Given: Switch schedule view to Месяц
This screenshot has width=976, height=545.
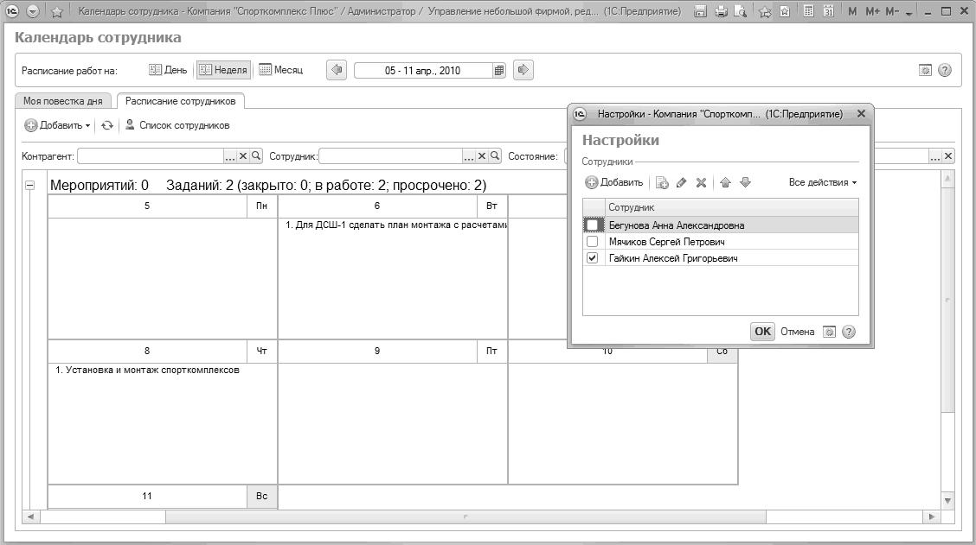Looking at the screenshot, I should point(280,70).
